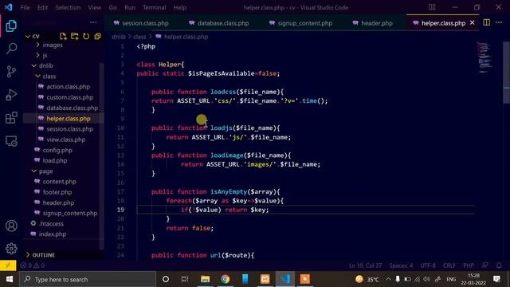510x287 pixels.
Task: Open action.class.php in explorer
Action: point(68,87)
